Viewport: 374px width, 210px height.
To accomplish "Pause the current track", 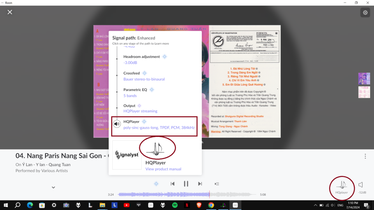I will 186,184.
